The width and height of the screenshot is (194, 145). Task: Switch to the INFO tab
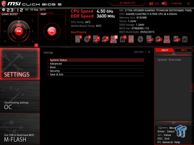(x=184, y=50)
